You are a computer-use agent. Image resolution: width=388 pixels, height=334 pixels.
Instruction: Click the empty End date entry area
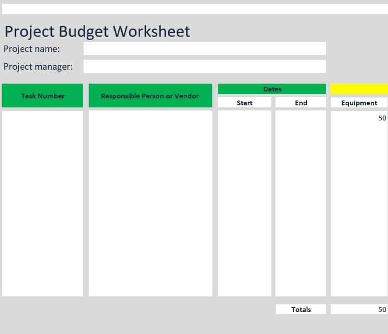301,204
